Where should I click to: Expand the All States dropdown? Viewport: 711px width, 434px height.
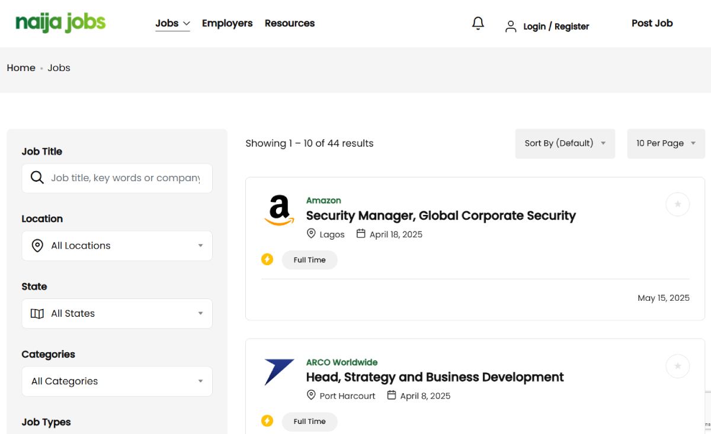[117, 313]
